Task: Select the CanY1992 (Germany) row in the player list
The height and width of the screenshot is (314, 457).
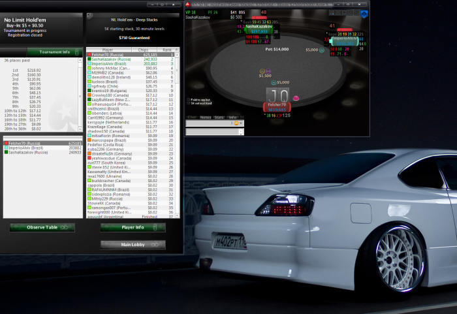Action: pyautogui.click(x=131, y=118)
